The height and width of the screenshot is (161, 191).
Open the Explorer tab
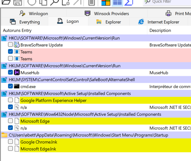[x=109, y=22]
